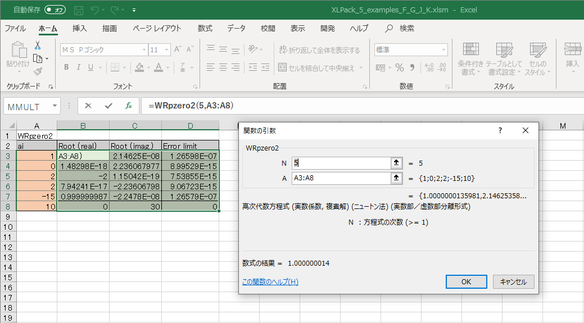Open 条件付き書式 conditional formatting
584x323 pixels.
pos(471,59)
